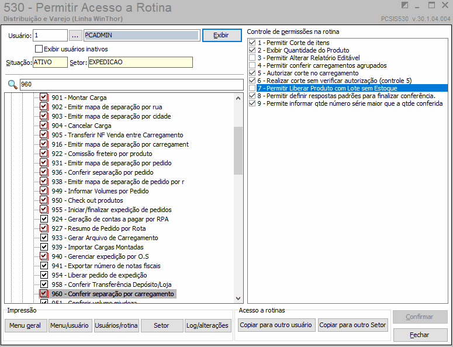
Task: Select 958 - Conferir Transferência Depósito/Loja
Action: 112,284
